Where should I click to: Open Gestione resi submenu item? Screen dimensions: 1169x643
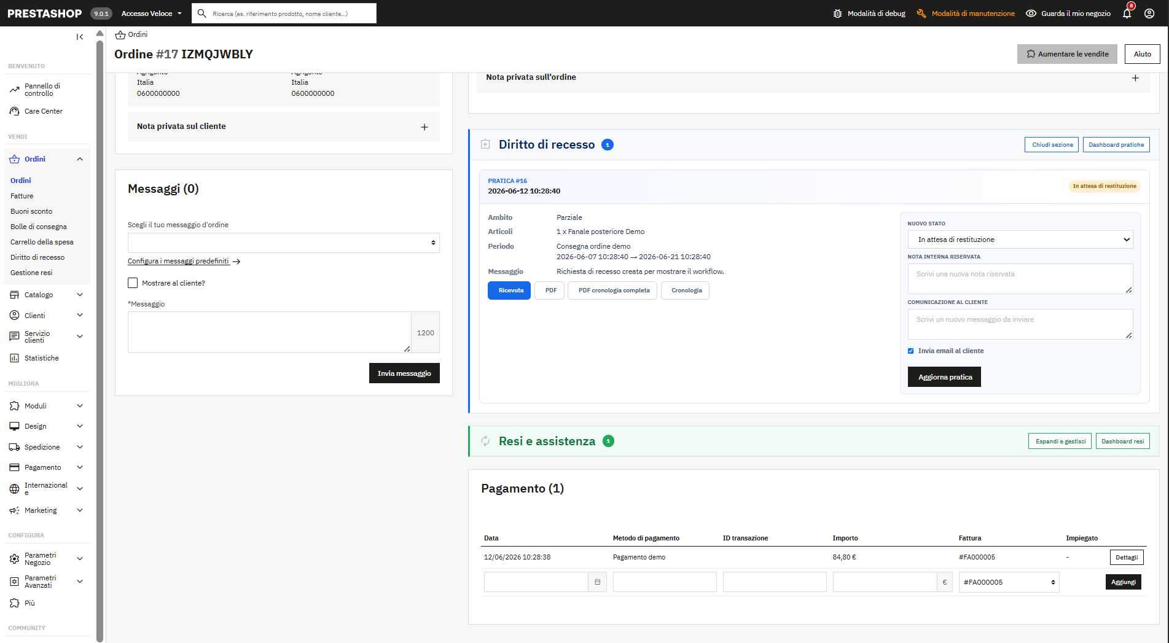point(31,273)
